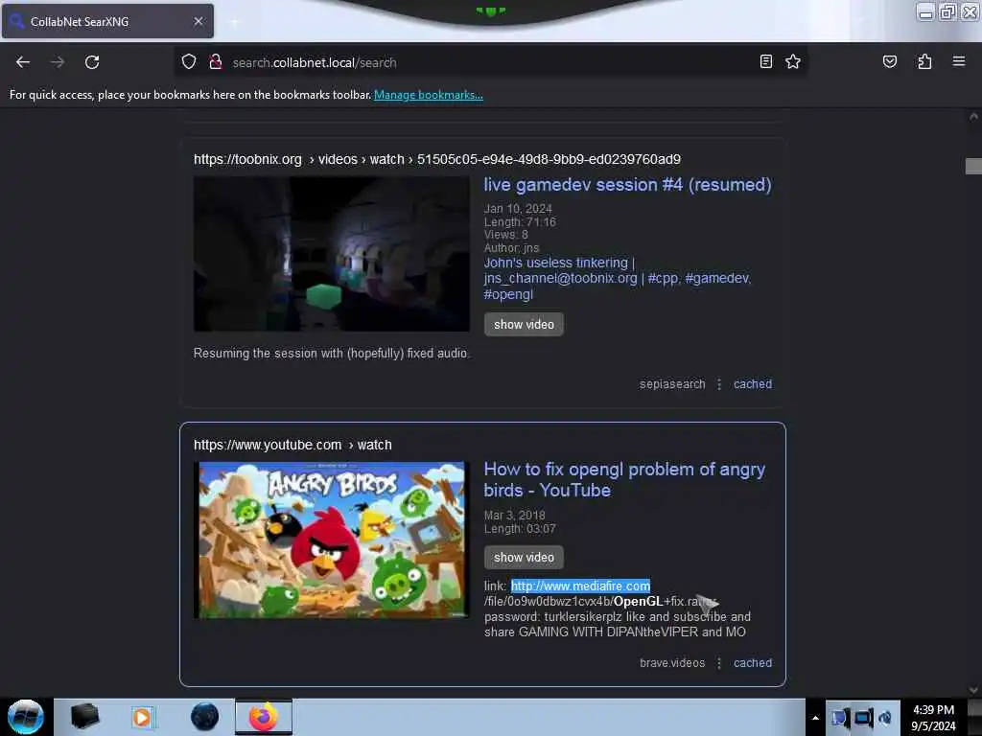Screen dimensions: 982x736
Task: Click the toobnix.org result URL text
Action: pyautogui.click(x=436, y=160)
